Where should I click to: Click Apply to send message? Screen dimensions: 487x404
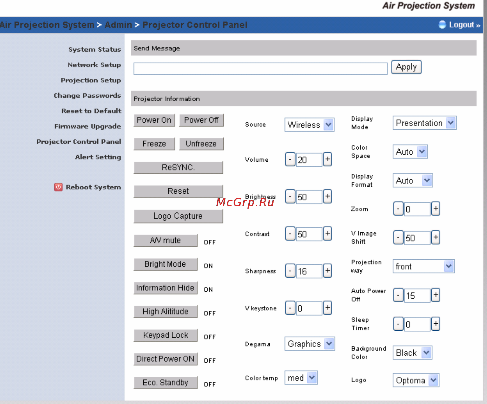point(406,67)
